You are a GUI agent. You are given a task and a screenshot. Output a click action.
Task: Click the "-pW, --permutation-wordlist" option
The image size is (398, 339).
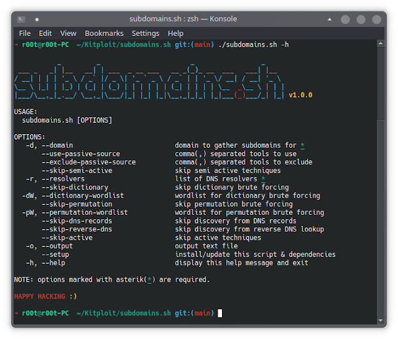(x=75, y=212)
